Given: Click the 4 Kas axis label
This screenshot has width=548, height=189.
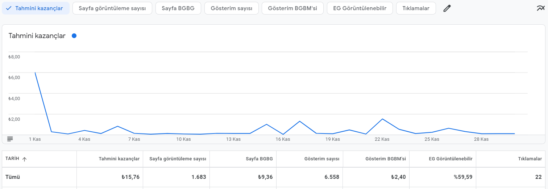Looking at the screenshot, I should coord(84,139).
